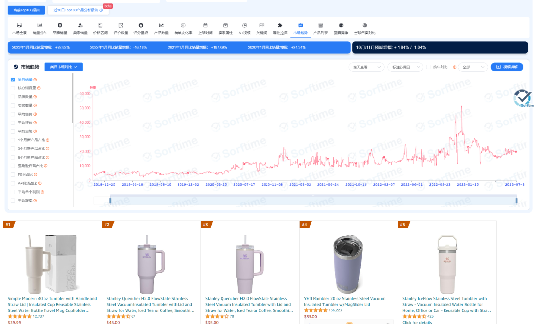This screenshot has width=534, height=324.
Task: Click the #1 Simple Modern tumbler image
Action: tap(52, 264)
